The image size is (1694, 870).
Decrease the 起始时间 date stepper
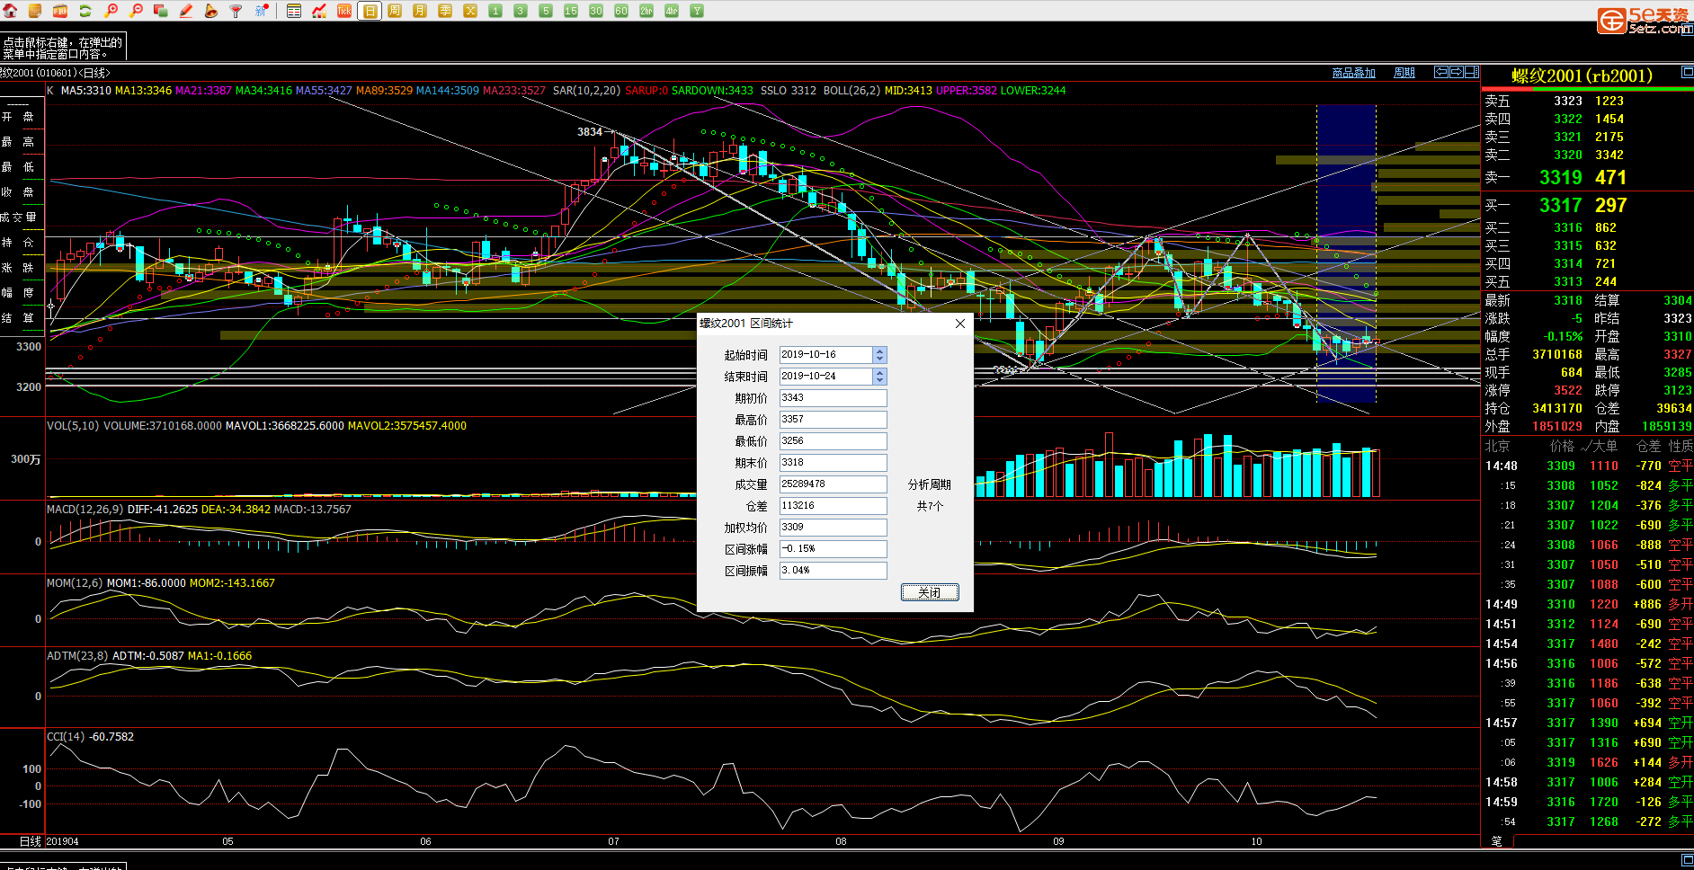point(880,359)
